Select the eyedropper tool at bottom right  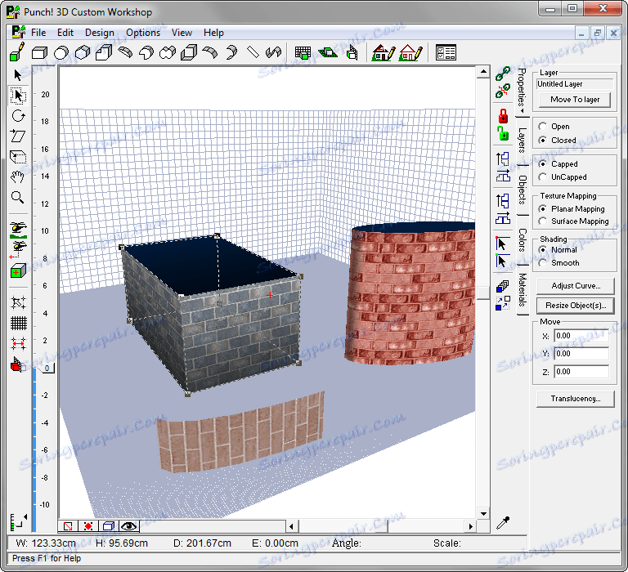(503, 523)
